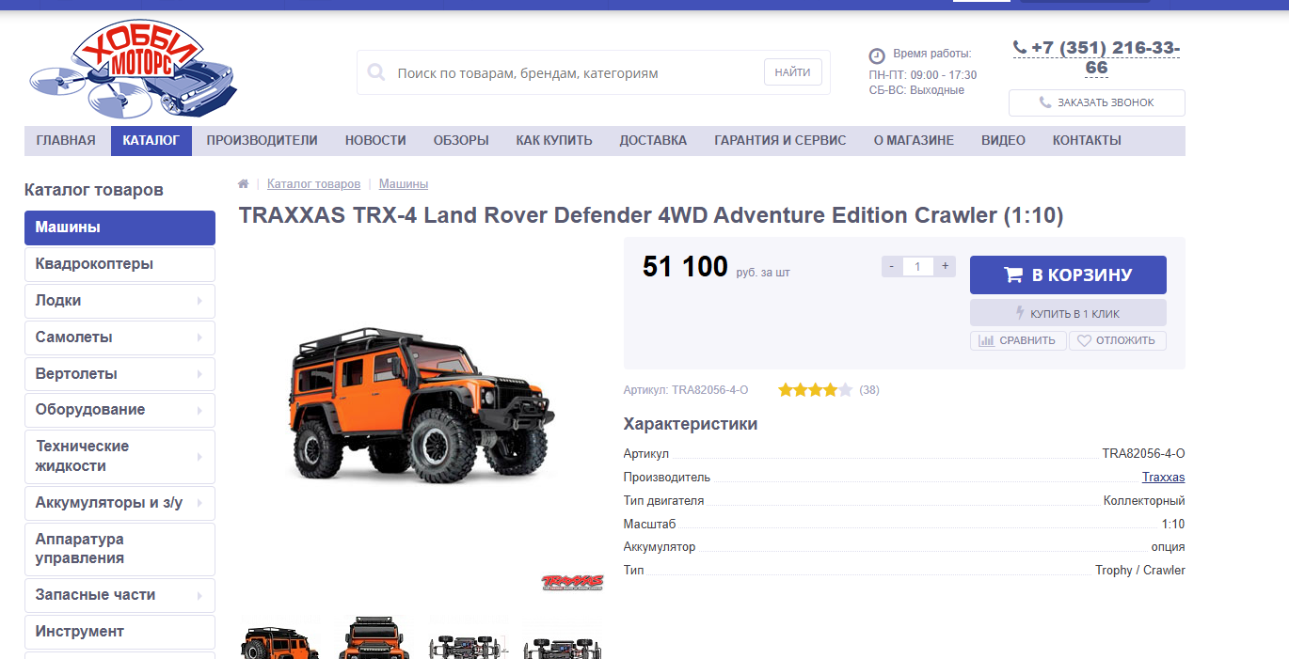Click the search magnifier icon
Screen dimensions: 1289x659
point(376,72)
